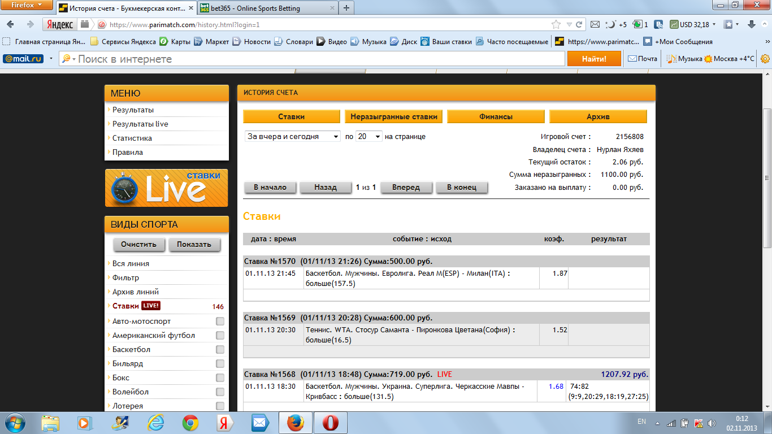Image resolution: width=772 pixels, height=434 pixels.
Task: Open the Firefox downloads arrow icon
Action: [x=752, y=24]
